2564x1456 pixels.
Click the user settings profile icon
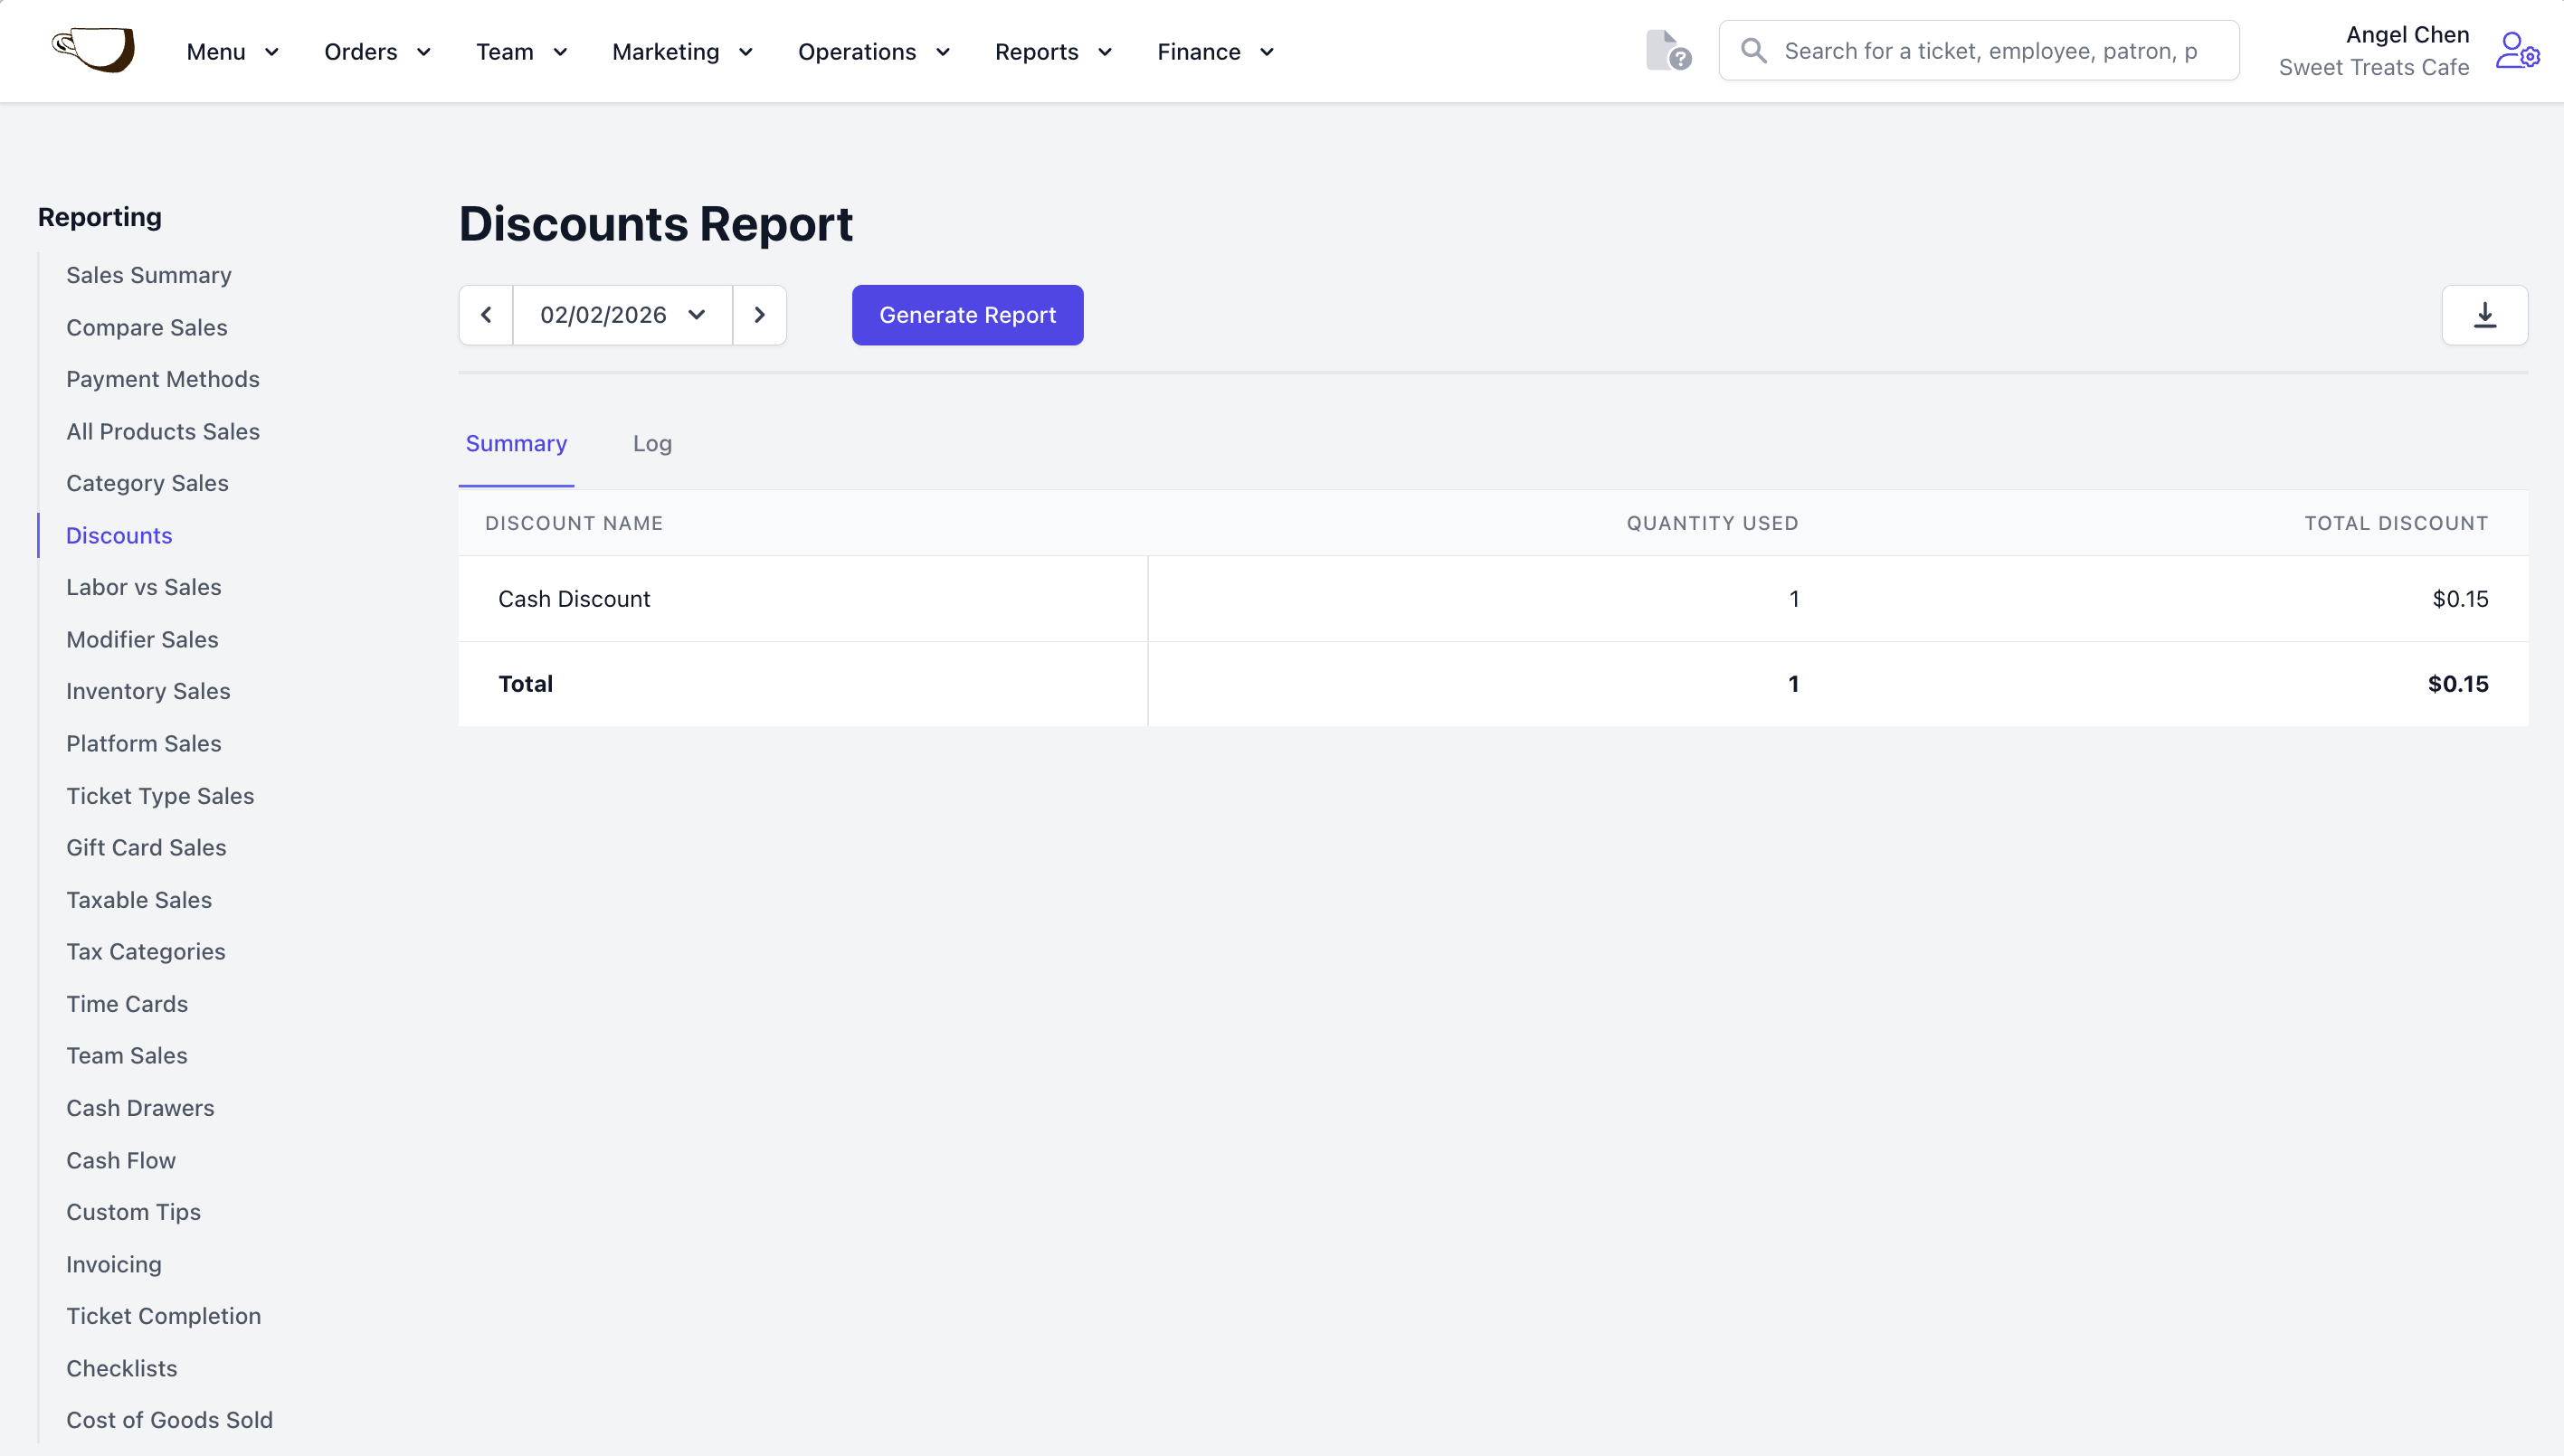click(2516, 50)
